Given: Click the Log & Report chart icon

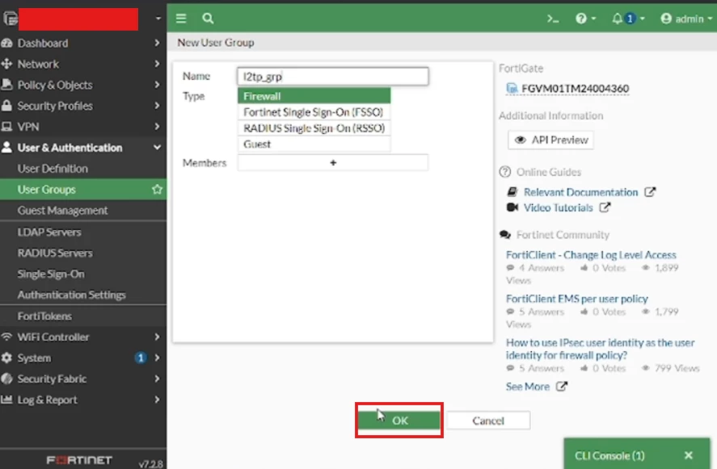Looking at the screenshot, I should click(6, 400).
